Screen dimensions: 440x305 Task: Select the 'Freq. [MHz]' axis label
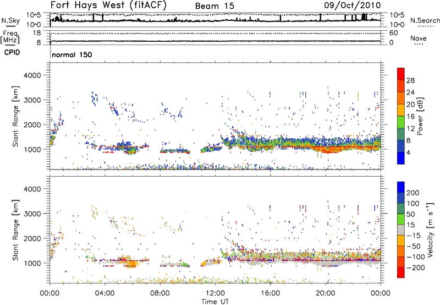coord(10,37)
